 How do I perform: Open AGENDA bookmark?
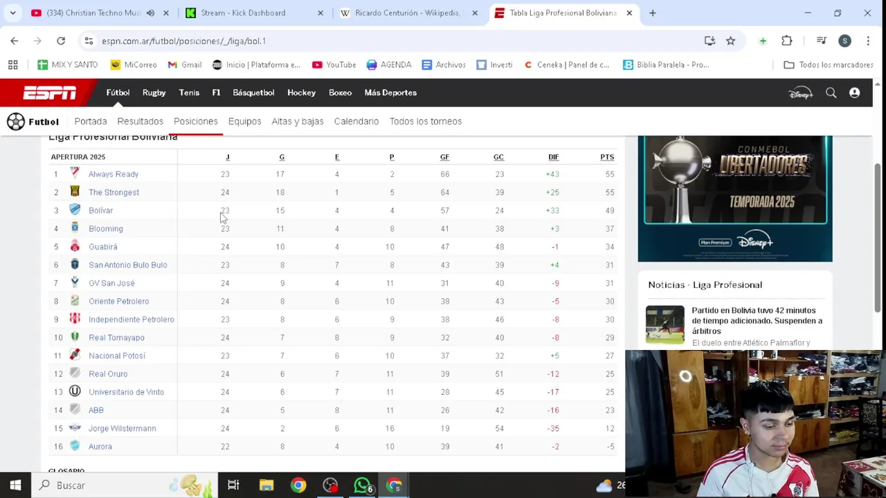pyautogui.click(x=389, y=65)
